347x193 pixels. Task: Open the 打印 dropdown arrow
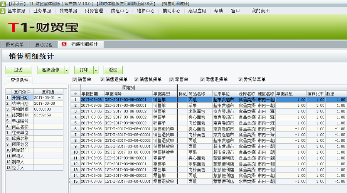coord(96,70)
